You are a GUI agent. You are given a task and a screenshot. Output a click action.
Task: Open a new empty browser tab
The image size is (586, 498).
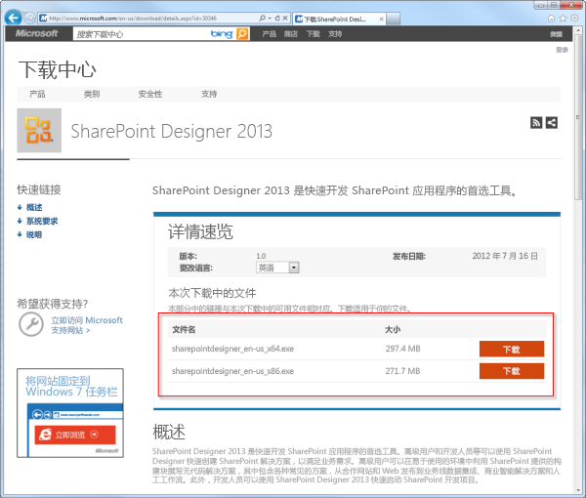(x=394, y=19)
